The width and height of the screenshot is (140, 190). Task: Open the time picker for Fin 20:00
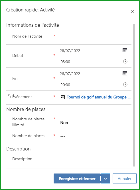click(x=125, y=84)
